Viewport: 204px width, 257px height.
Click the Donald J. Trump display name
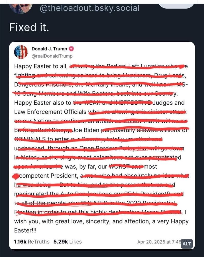click(49, 49)
